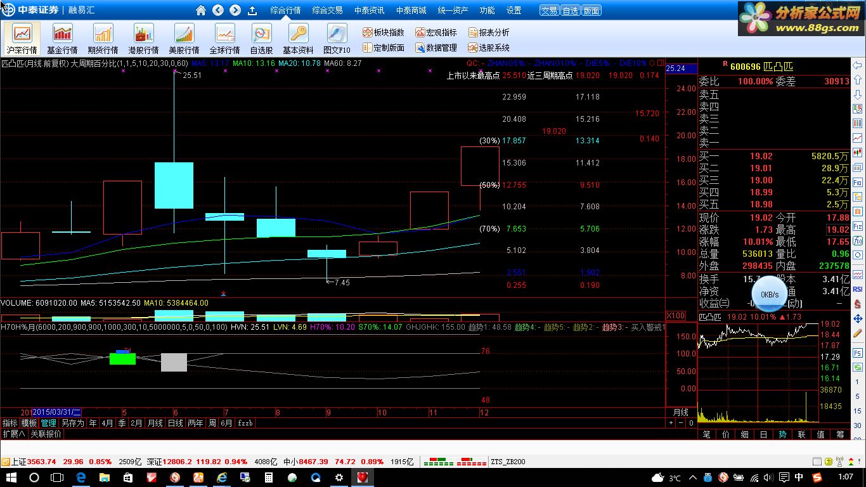The image size is (866, 487).
Task: Select the fzzb period tab
Action: [x=245, y=423]
